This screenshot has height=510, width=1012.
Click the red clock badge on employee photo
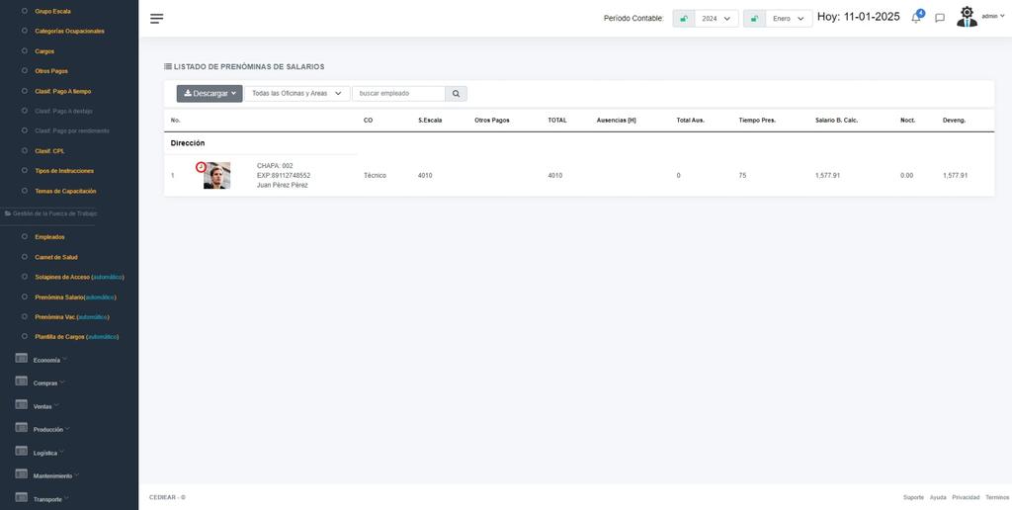click(x=202, y=166)
